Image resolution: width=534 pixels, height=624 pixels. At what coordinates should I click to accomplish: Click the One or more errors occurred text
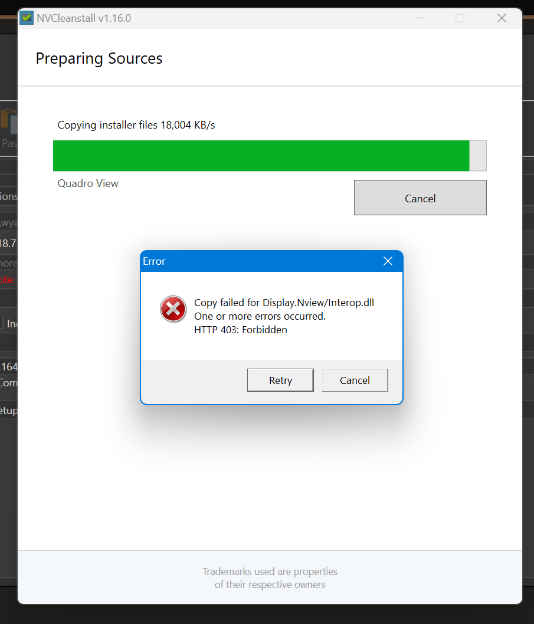pos(260,316)
